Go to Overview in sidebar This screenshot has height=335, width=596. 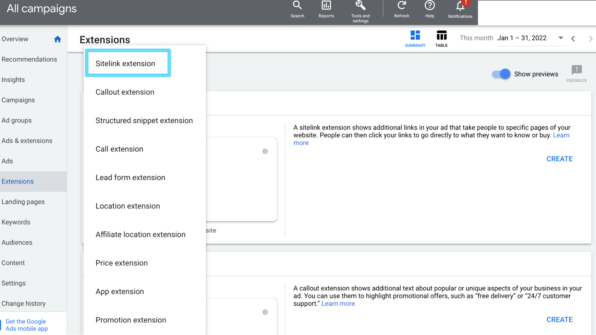(15, 39)
